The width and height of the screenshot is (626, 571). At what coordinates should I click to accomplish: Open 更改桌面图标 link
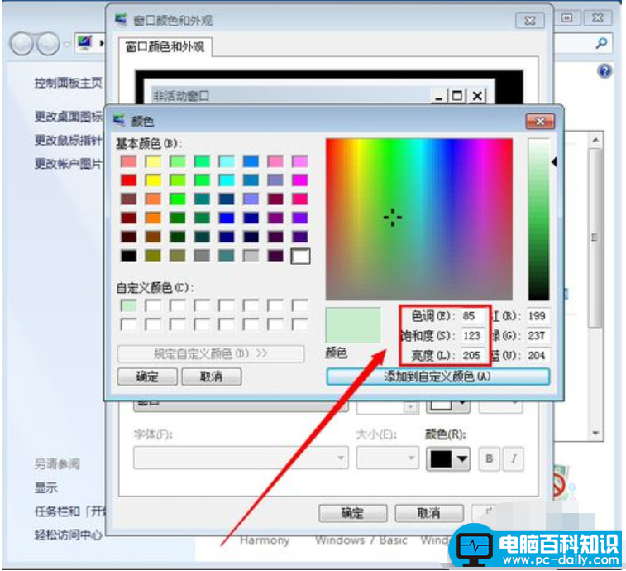pos(69,117)
